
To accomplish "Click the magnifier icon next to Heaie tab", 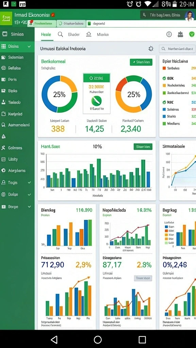I will click(60, 34).
